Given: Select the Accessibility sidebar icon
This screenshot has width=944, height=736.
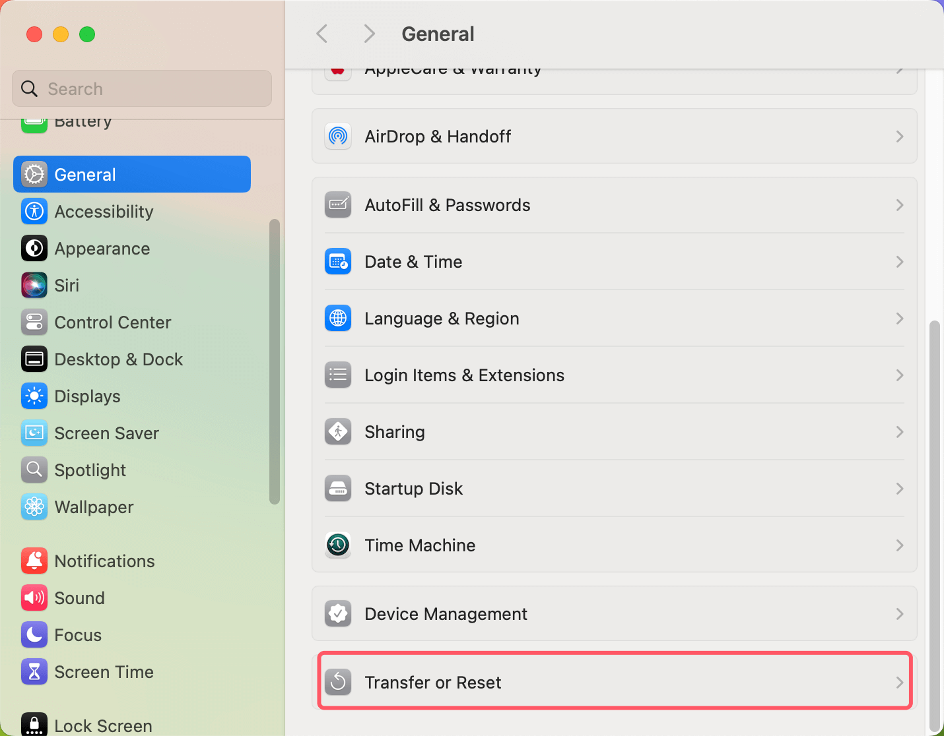Looking at the screenshot, I should click(34, 211).
